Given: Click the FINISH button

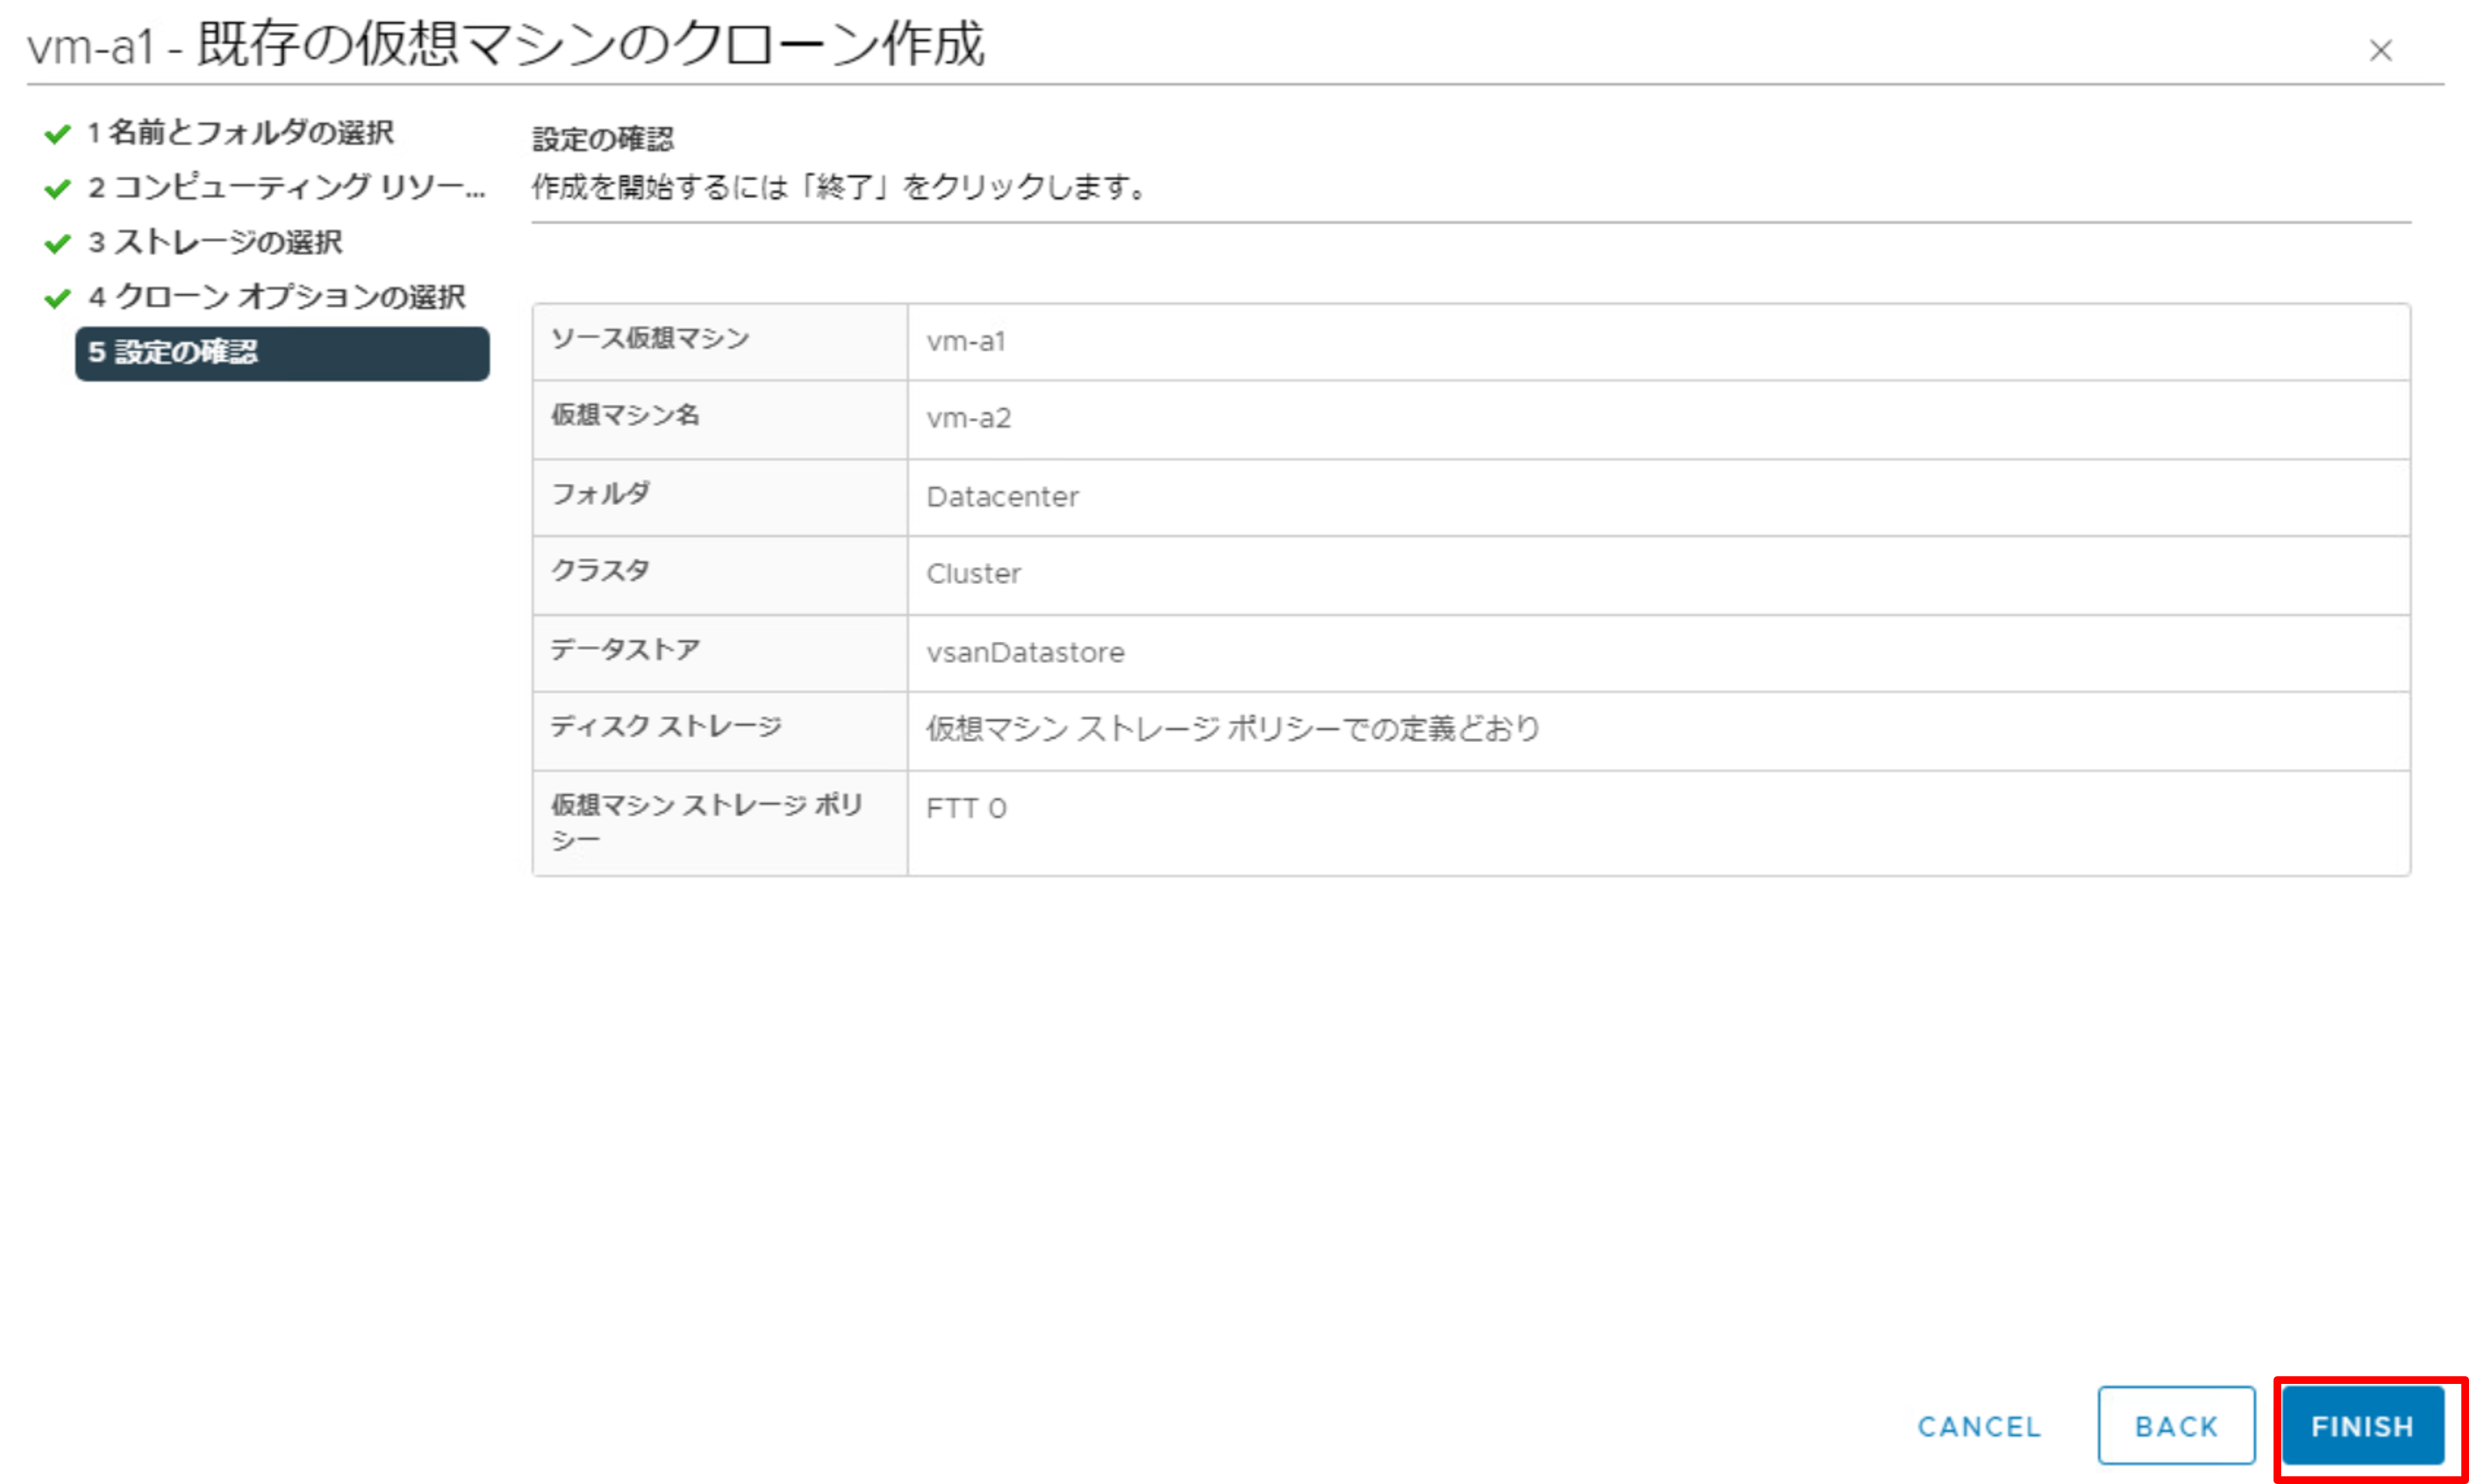Looking at the screenshot, I should (x=2362, y=1425).
